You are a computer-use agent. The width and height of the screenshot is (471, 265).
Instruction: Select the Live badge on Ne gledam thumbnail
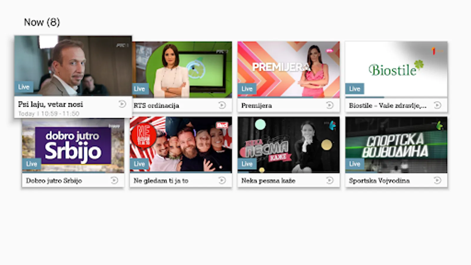[139, 164]
